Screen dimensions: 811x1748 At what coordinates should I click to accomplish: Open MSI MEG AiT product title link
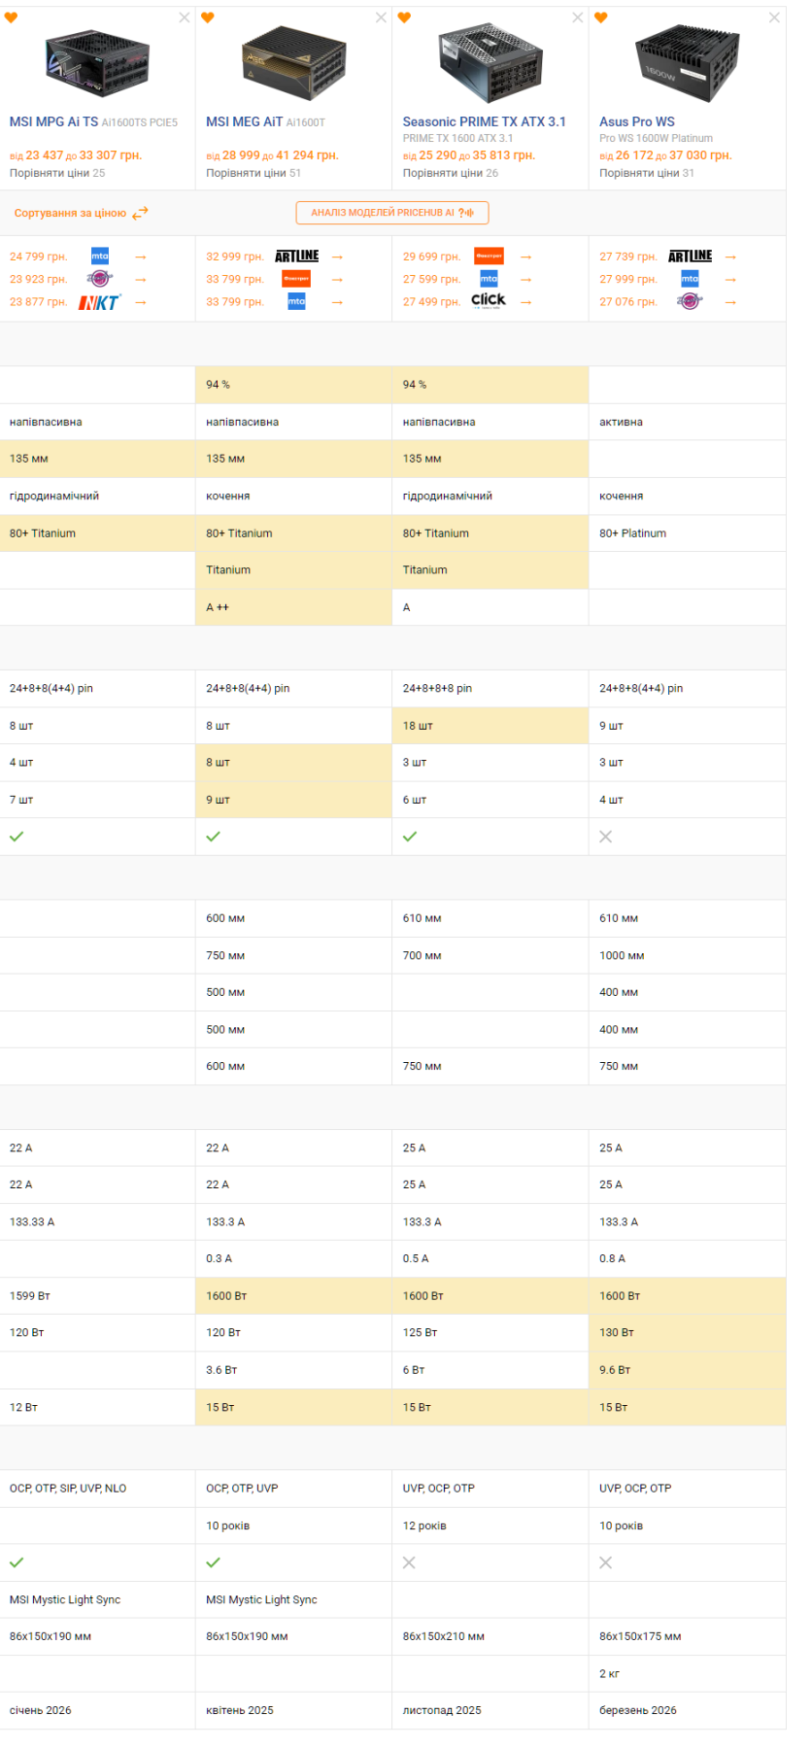click(x=265, y=121)
